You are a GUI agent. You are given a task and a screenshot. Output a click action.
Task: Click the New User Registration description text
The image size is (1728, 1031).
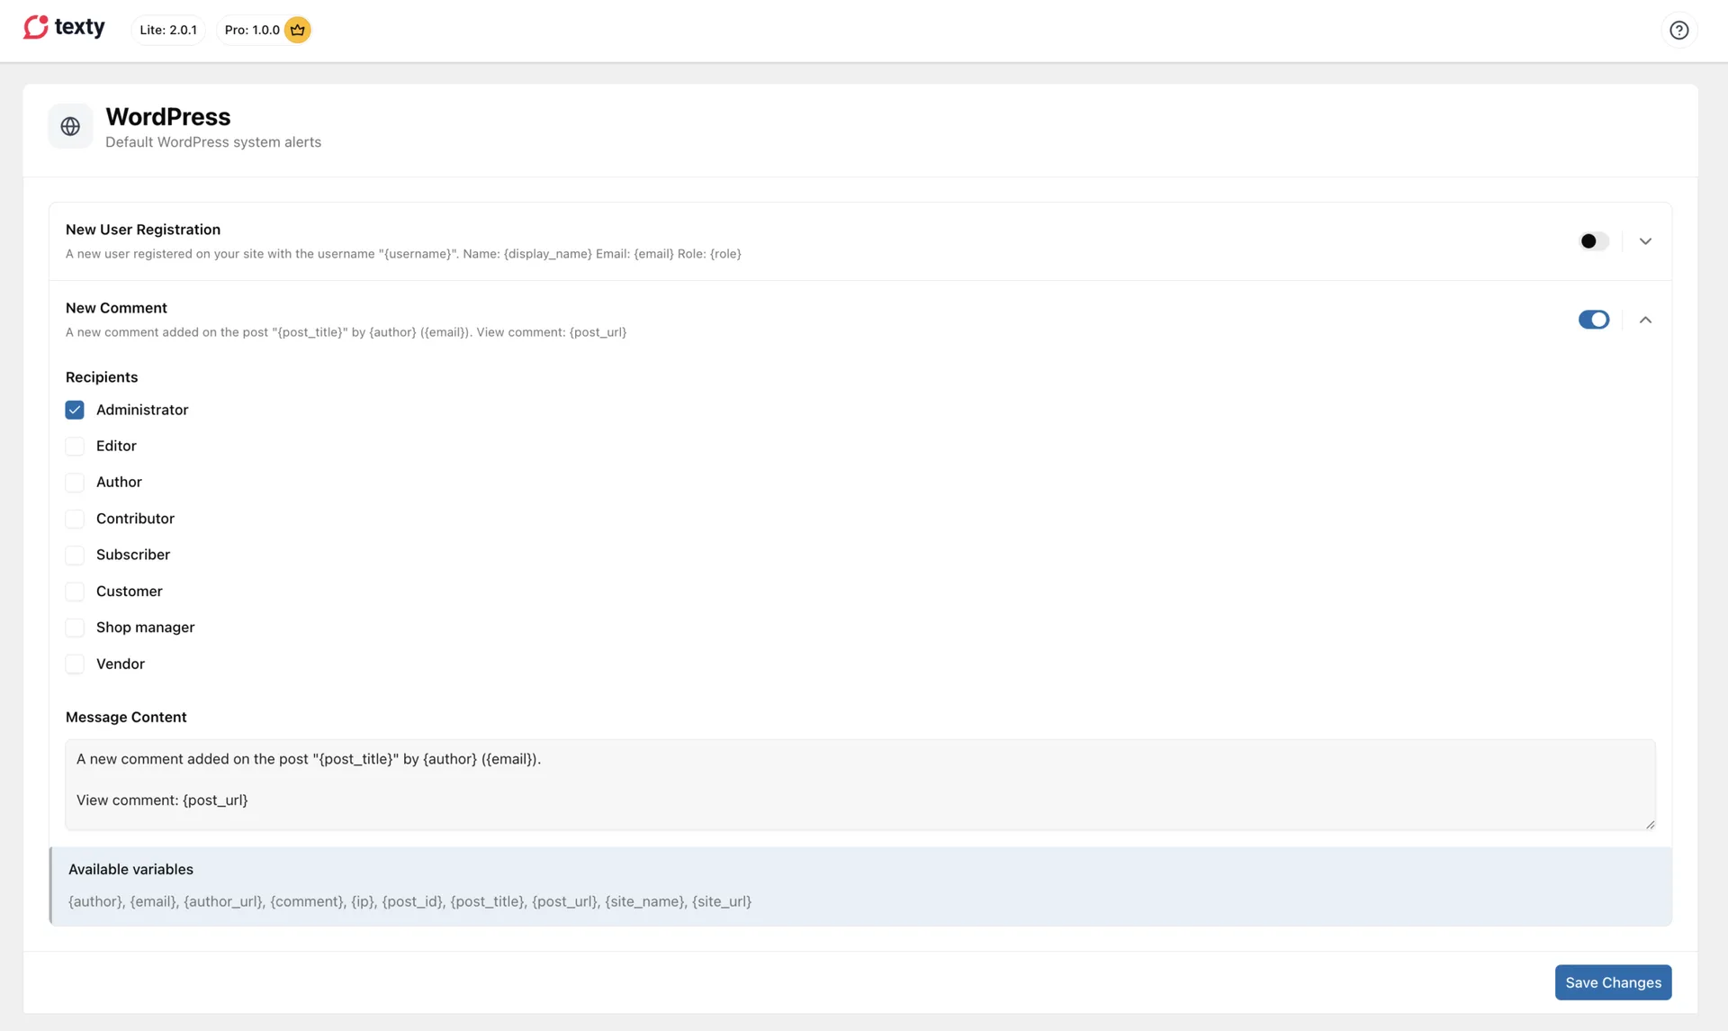click(403, 254)
